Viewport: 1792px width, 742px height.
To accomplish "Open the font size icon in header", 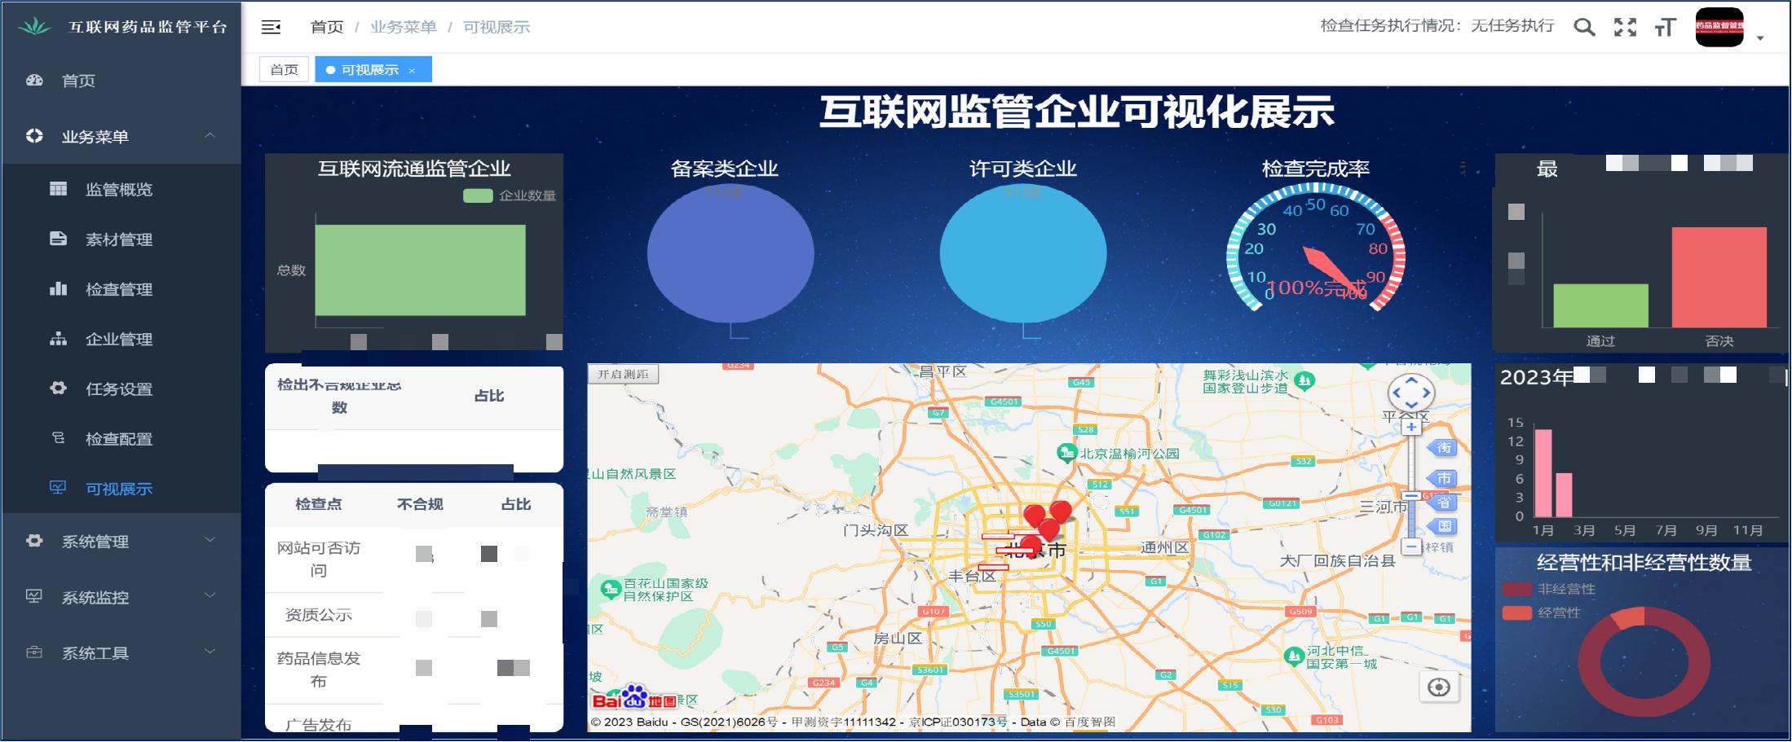I will 1665,28.
